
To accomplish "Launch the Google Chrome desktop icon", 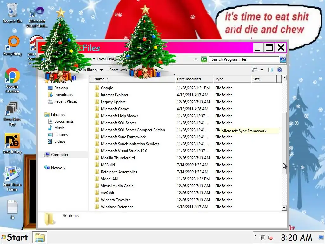I will click(12, 80).
